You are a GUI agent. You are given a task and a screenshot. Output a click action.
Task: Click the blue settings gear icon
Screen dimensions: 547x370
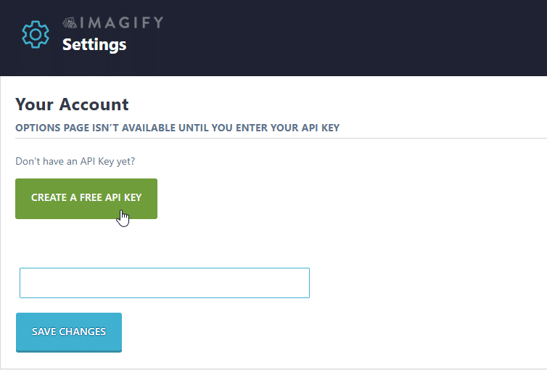tap(36, 34)
